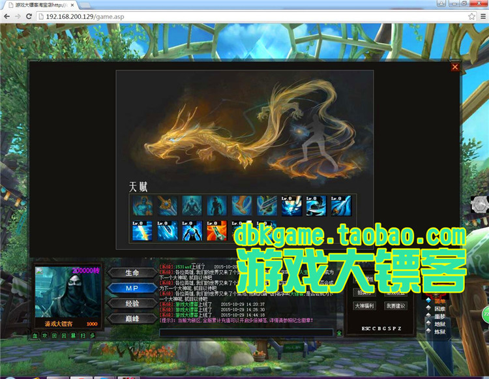The image size is (489, 379).
Task: Click the 血 quick icon below the portrait
Action: click(x=35, y=336)
